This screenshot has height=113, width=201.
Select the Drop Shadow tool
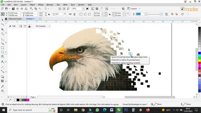click(2, 77)
